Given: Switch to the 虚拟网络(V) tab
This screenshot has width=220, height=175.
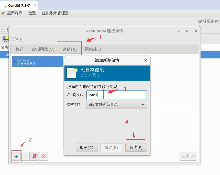Looking at the screenshot, I should point(43,49).
